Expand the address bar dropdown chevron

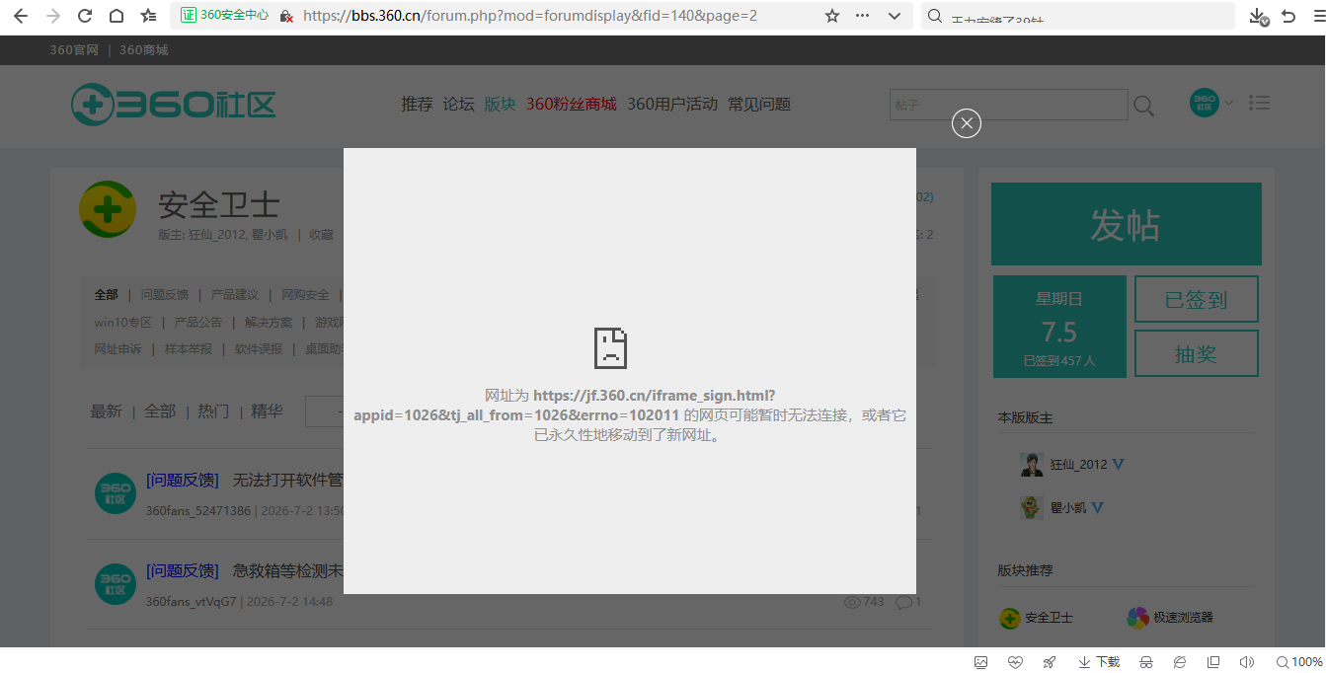coord(895,16)
